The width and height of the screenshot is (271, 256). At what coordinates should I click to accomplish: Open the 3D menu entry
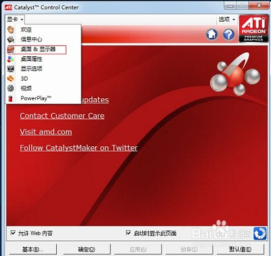coord(43,79)
